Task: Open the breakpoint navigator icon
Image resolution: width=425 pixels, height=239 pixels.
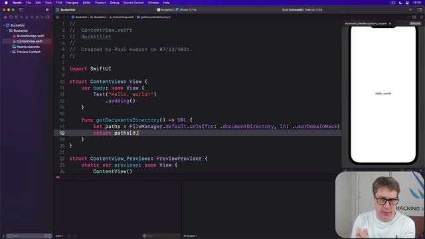Action: click(42, 17)
